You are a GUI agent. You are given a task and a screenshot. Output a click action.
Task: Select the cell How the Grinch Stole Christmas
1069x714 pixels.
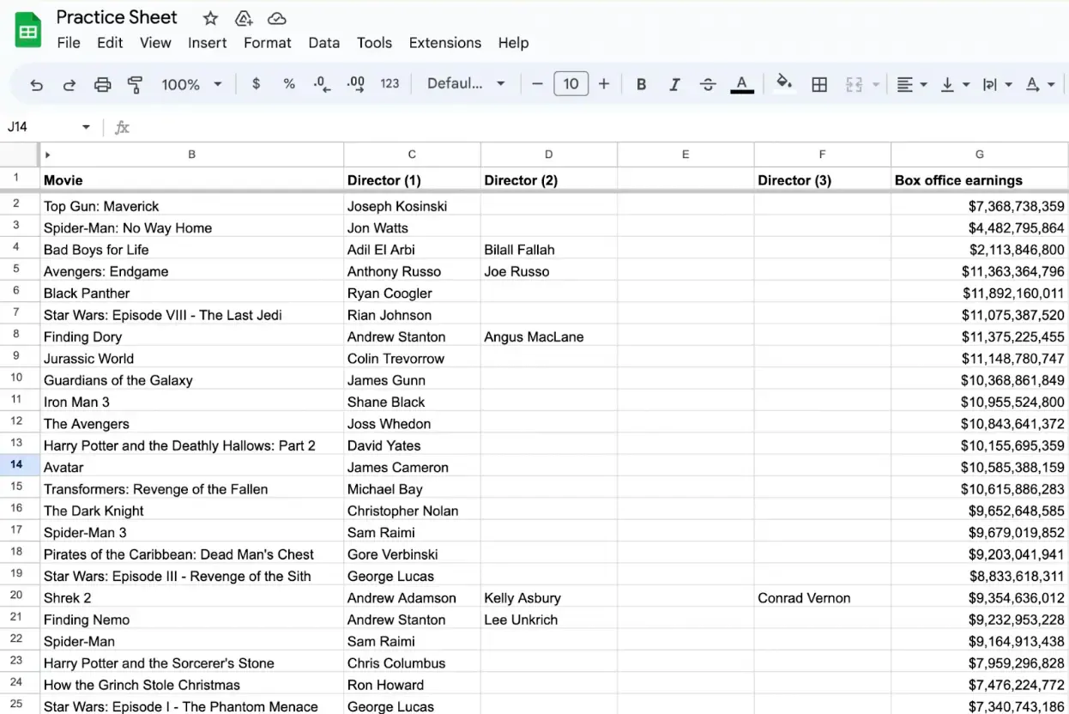(x=191, y=685)
